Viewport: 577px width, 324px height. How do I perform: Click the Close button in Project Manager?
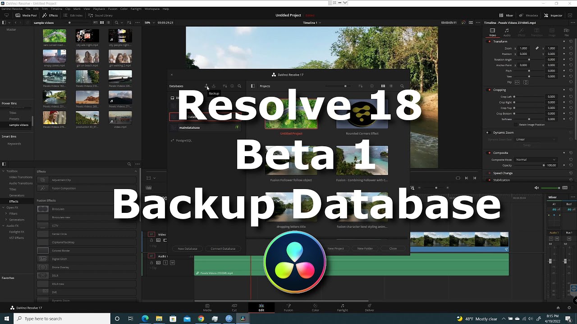[393, 248]
